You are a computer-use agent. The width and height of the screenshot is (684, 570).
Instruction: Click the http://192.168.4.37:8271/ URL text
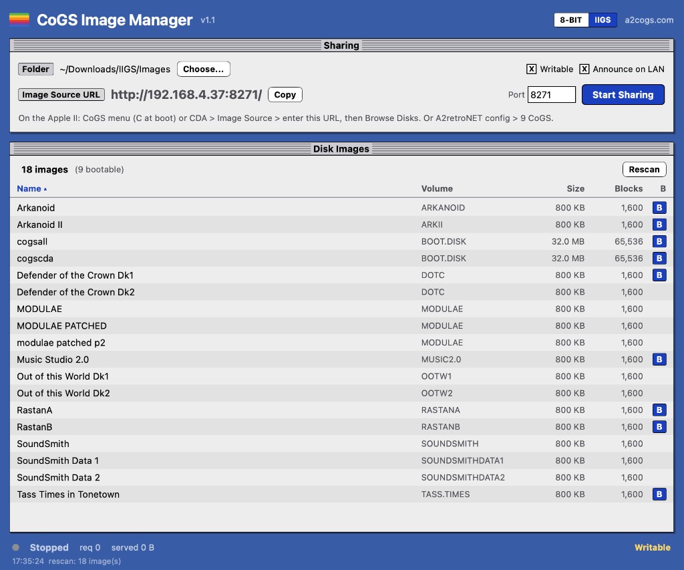click(186, 95)
